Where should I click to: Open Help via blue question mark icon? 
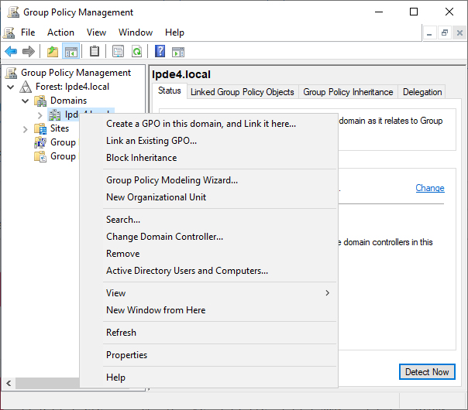[x=160, y=52]
